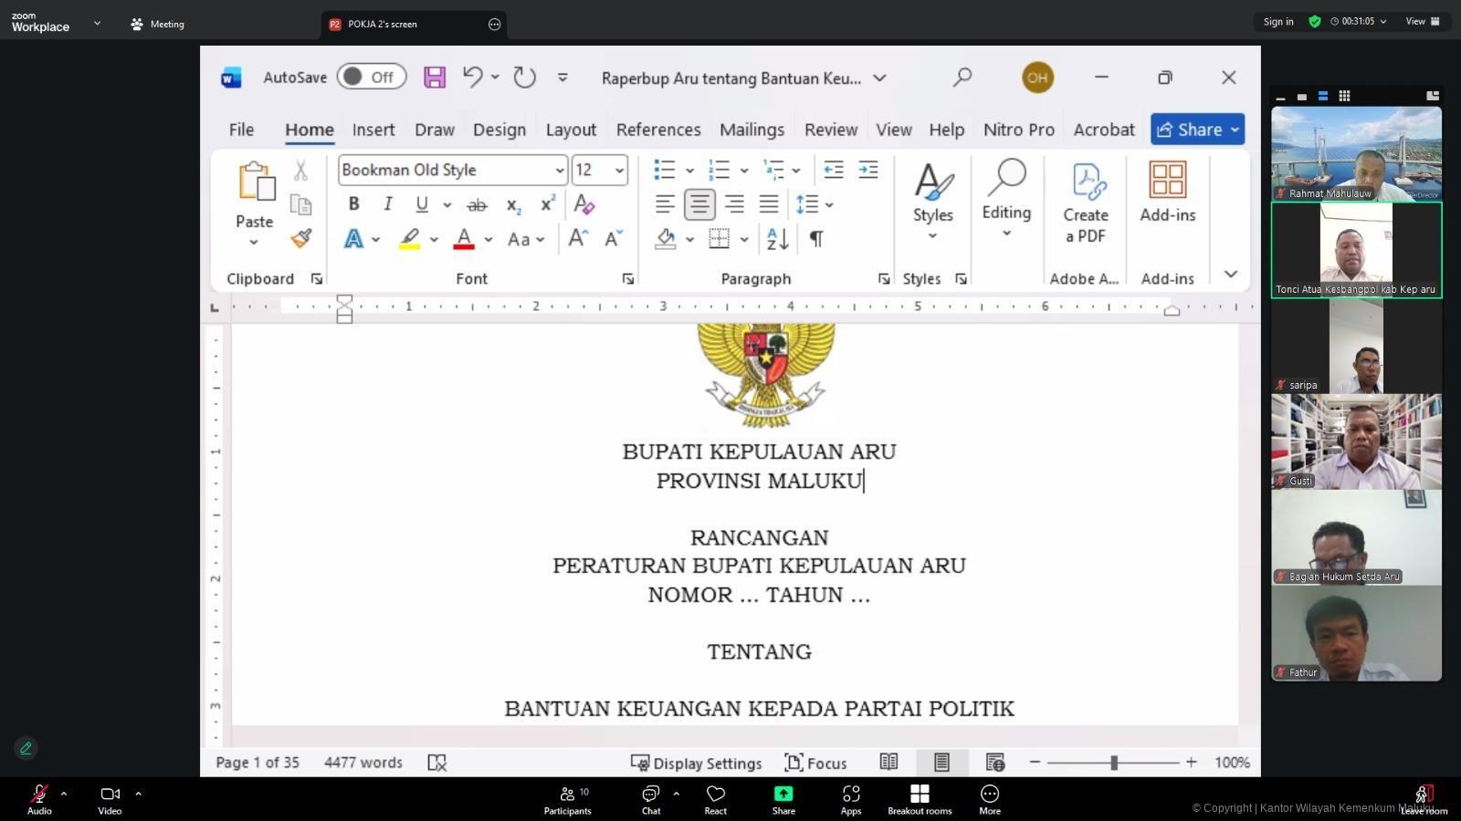Click the Italic formatting icon
The width and height of the screenshot is (1461, 821).
click(x=388, y=204)
